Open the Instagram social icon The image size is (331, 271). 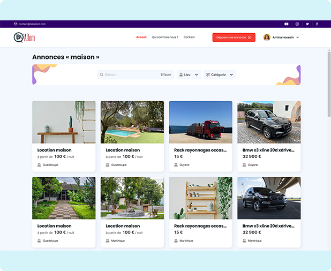[x=297, y=24]
